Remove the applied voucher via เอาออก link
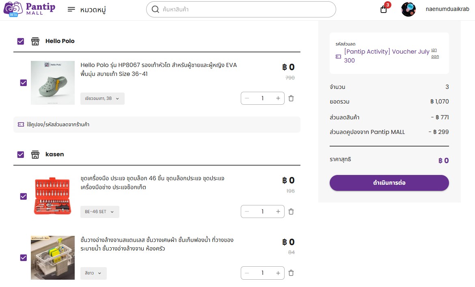Viewport: 475px width, 287px height. coord(435,53)
